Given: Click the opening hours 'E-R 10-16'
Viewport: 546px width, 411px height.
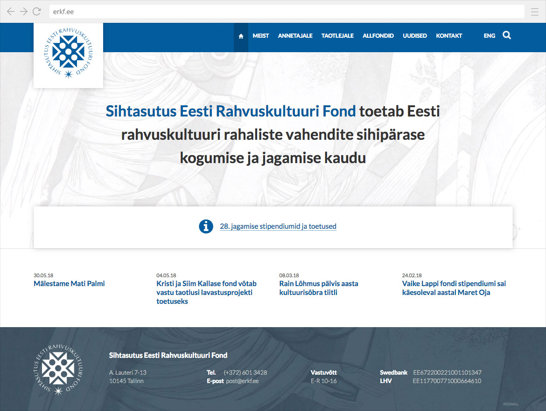Looking at the screenshot, I should (323, 381).
